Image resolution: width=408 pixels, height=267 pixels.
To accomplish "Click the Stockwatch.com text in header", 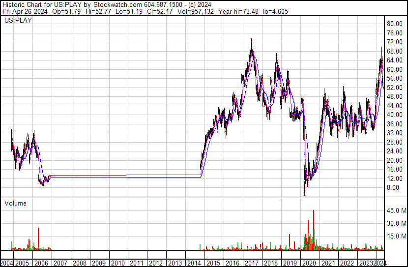I will tap(120, 4).
